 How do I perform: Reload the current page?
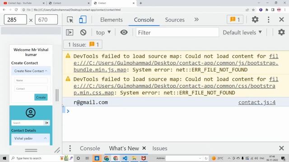16,10
